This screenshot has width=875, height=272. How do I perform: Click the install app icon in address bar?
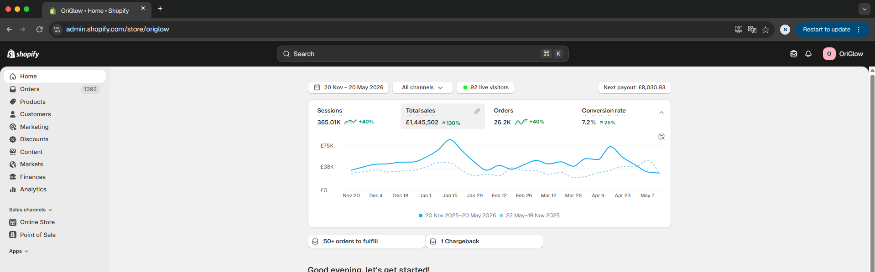(739, 30)
